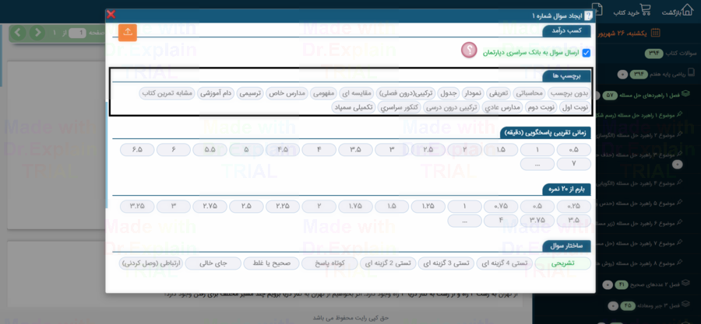
Task: Choose 3.75 score out of 20
Action: pos(537,220)
